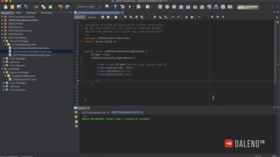Collapse the js01SwingIntroduction package
Image resolution: width=280 pixels, height=157 pixels.
point(5,44)
